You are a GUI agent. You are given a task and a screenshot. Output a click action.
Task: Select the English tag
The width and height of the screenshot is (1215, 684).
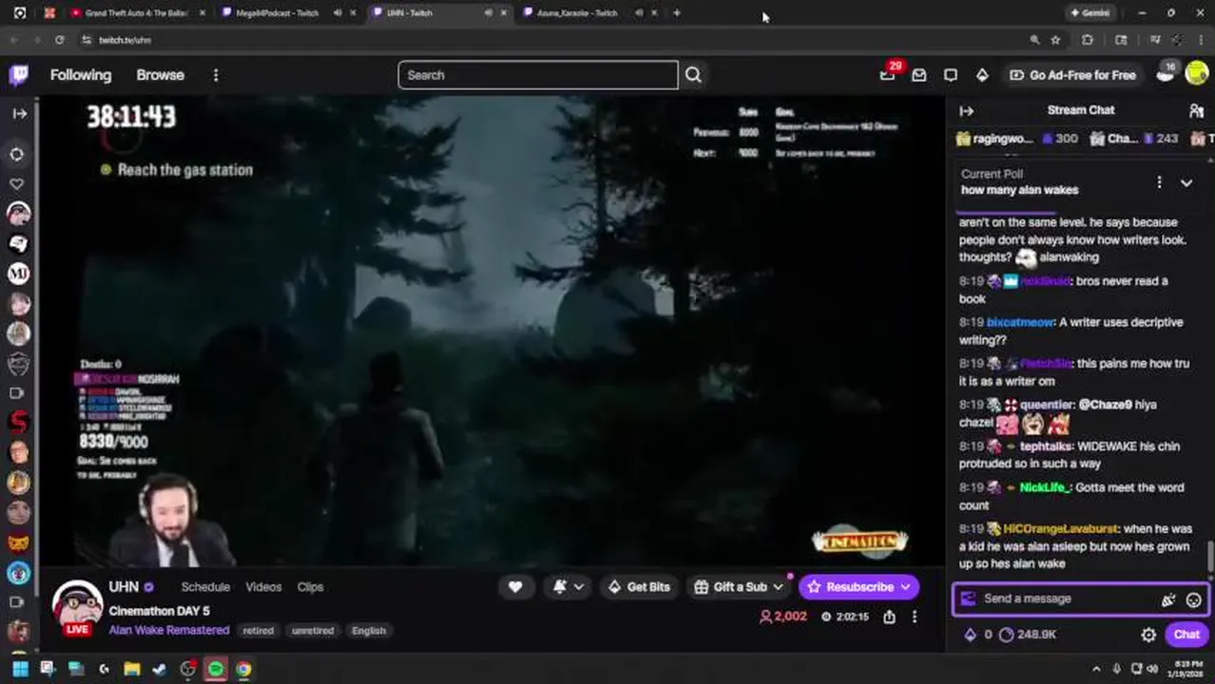[x=369, y=630]
